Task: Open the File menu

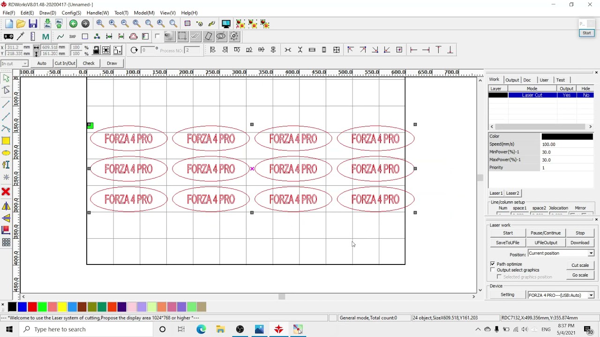Action: [9, 13]
